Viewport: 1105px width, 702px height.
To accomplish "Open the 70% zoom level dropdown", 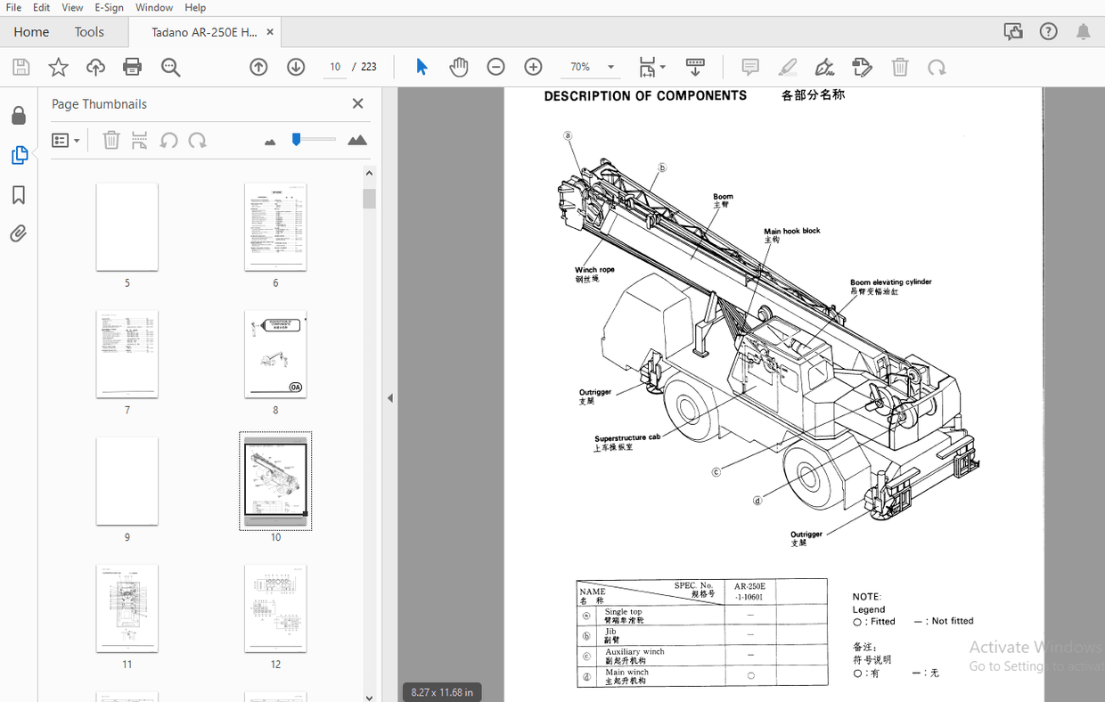I will click(611, 67).
